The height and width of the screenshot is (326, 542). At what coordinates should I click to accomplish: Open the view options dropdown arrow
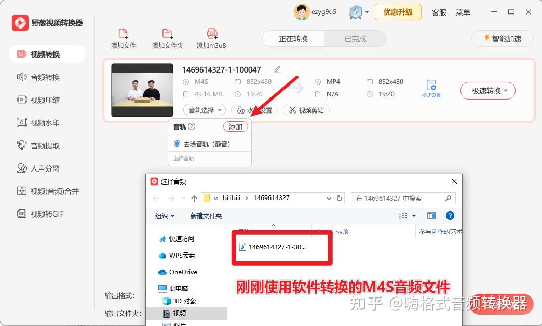(414, 216)
